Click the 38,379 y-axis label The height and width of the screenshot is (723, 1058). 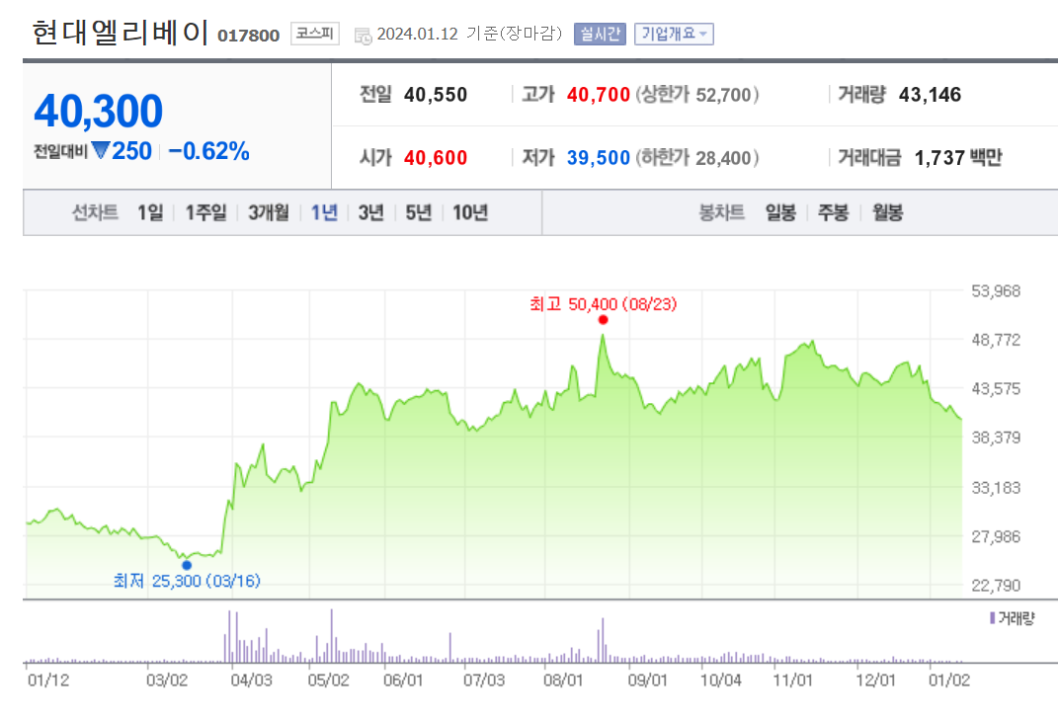click(995, 438)
